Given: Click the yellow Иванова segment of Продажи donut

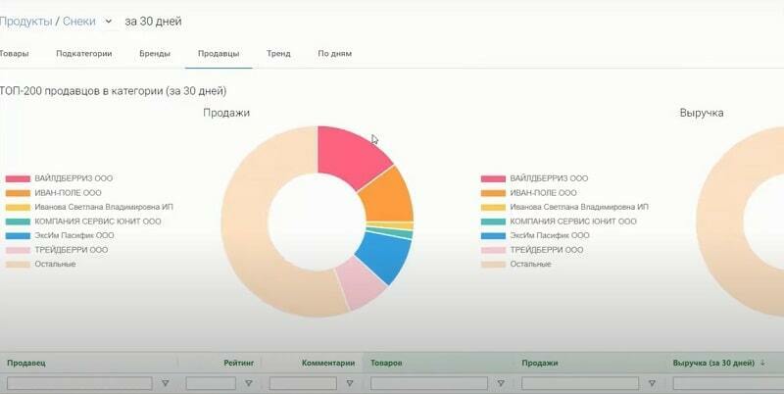Looking at the screenshot, I should (x=390, y=225).
